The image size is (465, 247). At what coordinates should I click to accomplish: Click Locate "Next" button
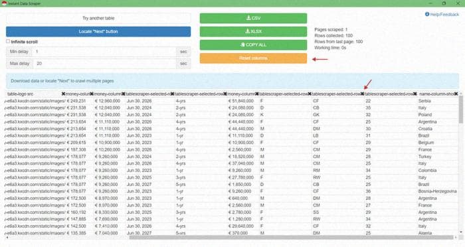pyautogui.click(x=98, y=31)
